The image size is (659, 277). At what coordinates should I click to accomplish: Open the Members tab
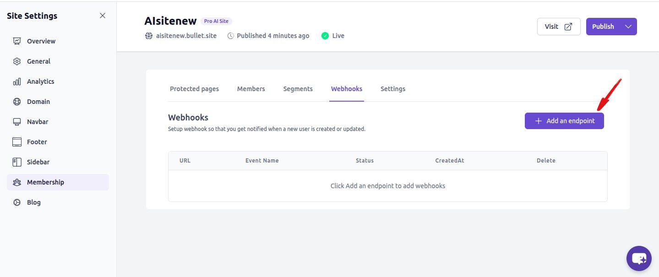[x=251, y=89]
